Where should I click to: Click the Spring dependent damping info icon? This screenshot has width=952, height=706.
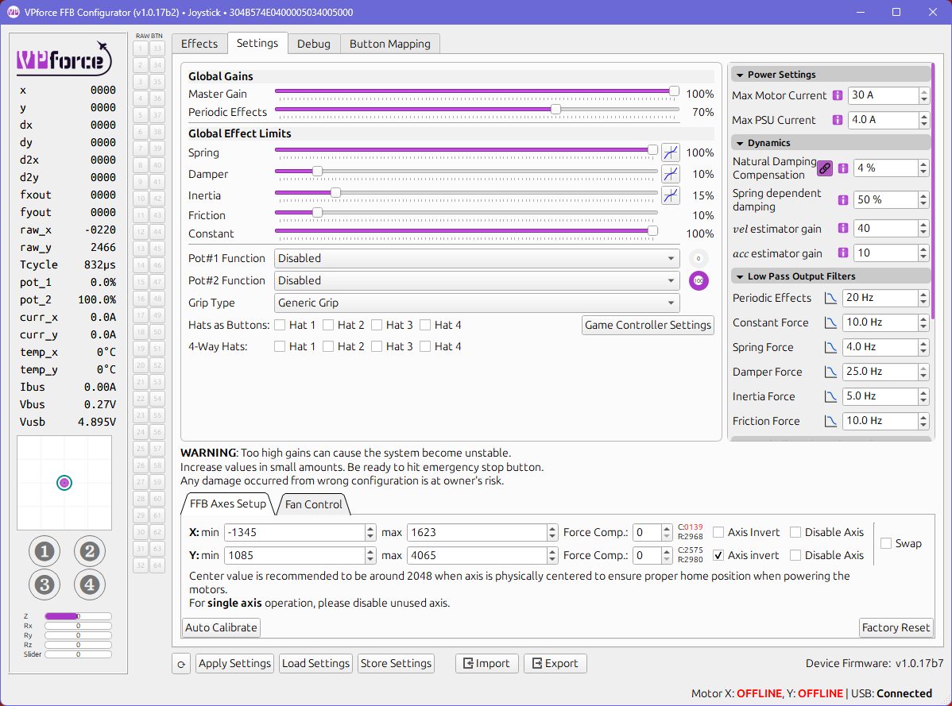842,199
